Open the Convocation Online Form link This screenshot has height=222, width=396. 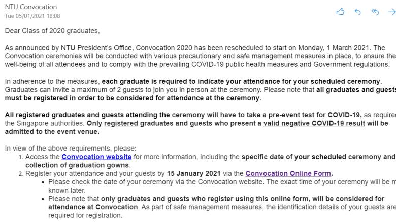(288, 173)
